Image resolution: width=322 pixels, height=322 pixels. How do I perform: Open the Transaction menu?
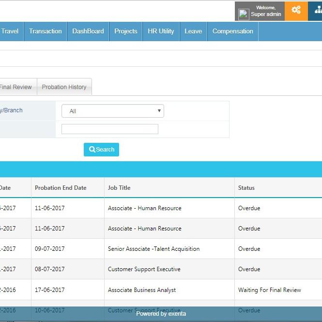click(46, 31)
